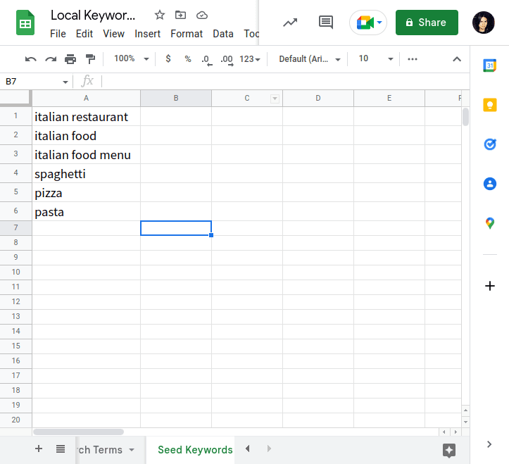Open the all sheets list

point(61,449)
